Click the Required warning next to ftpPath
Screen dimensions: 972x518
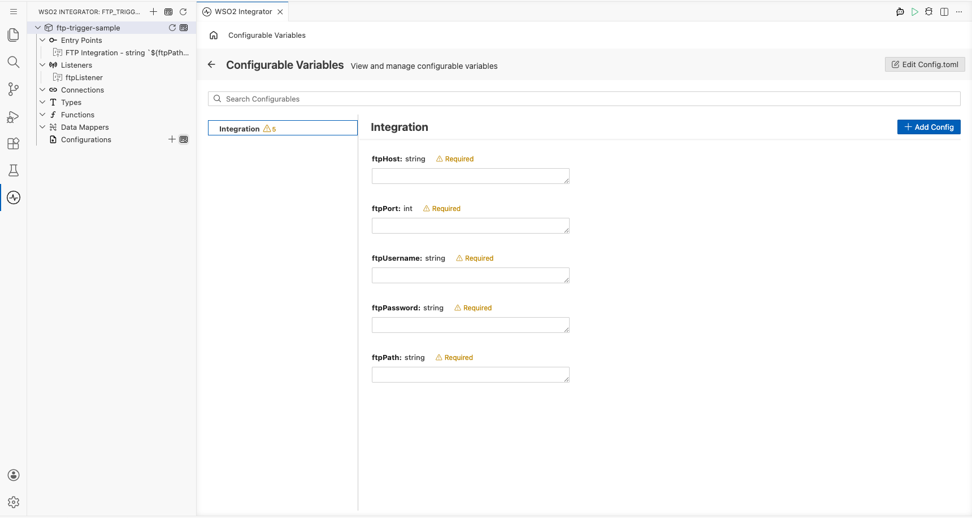pos(454,358)
